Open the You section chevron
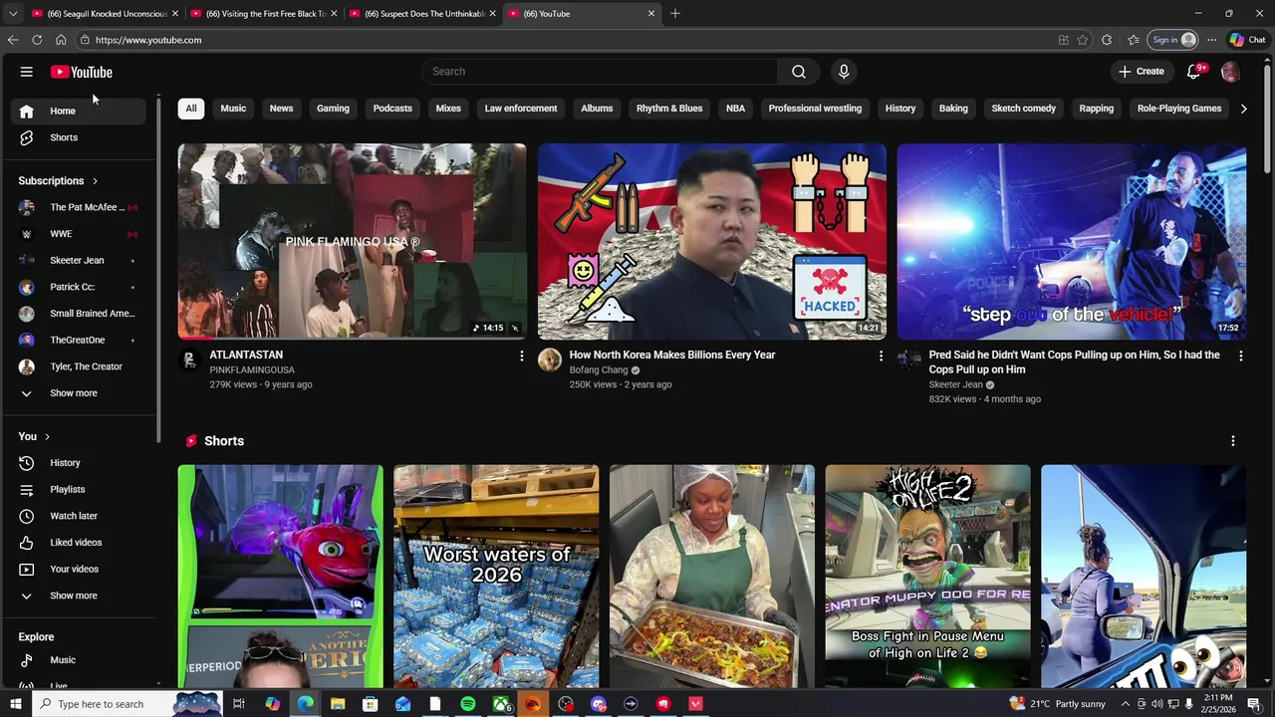The height and width of the screenshot is (717, 1275). point(47,436)
